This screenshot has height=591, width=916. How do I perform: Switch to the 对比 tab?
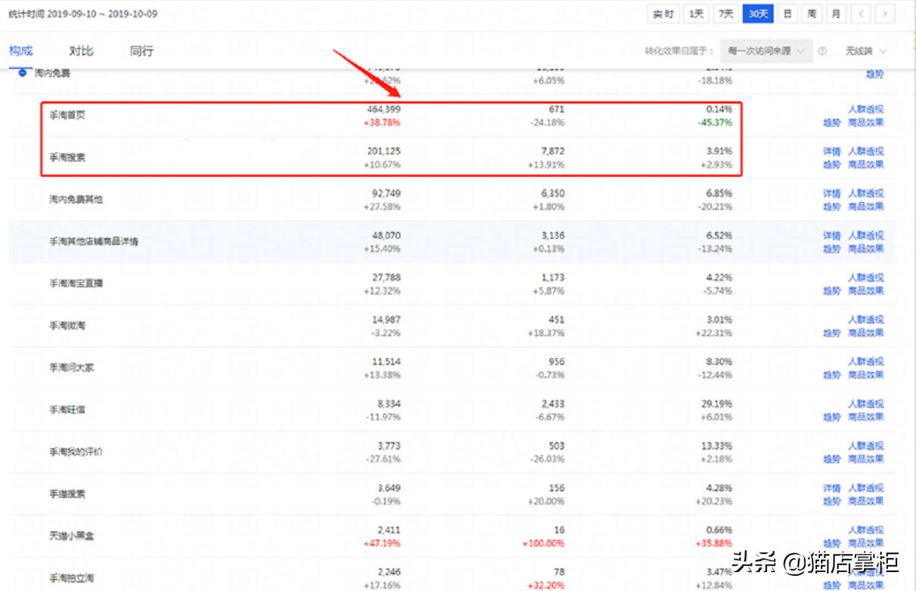pyautogui.click(x=81, y=51)
